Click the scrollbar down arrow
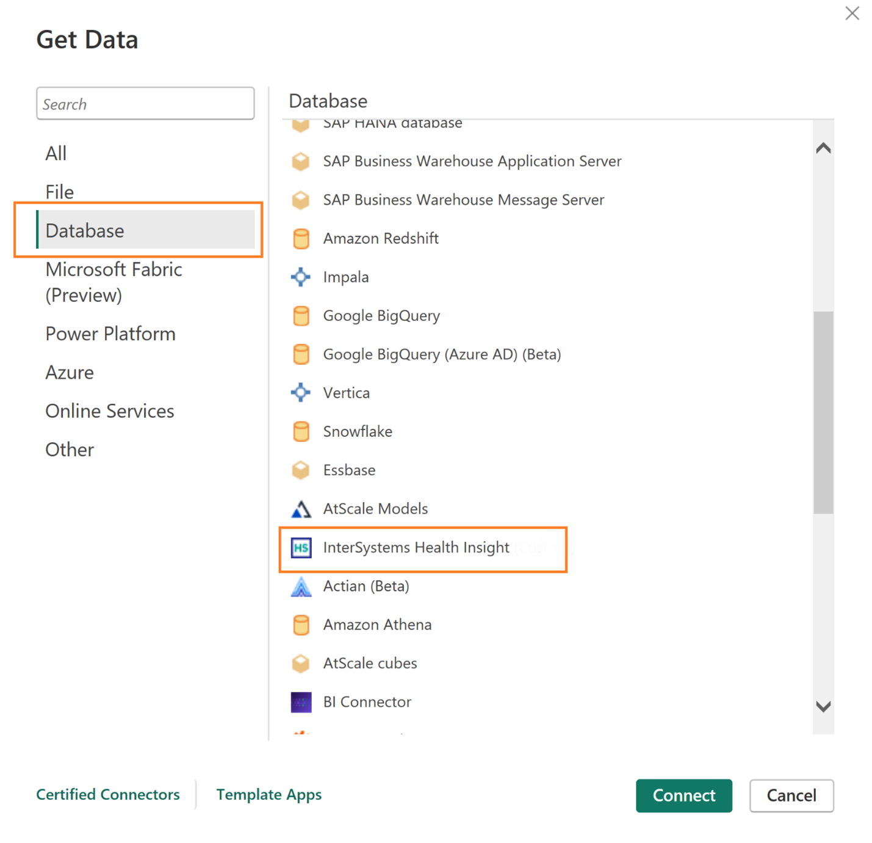This screenshot has width=872, height=843. (823, 706)
